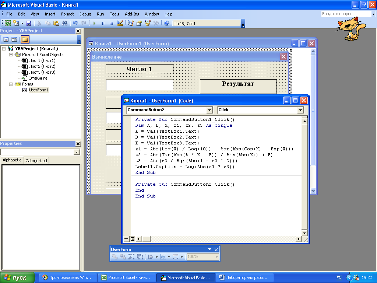Open the Click procedure dropdown
Image resolution: width=377 pixels, height=283 pixels.
(x=300, y=110)
